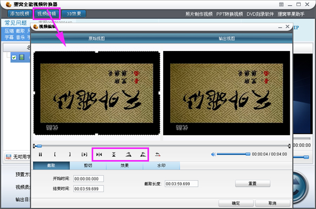The height and width of the screenshot is (209, 316).
Task: Rotate video 90 degrees counterclockwise icon
Action: [143, 154]
